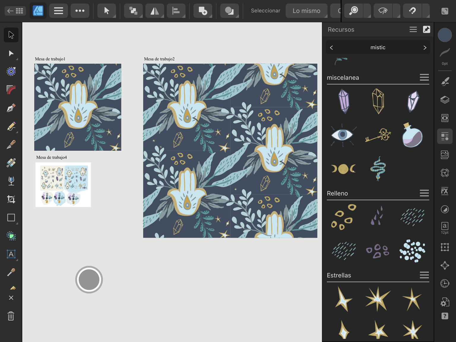Screen dimensions: 456x342
Task: Open the Document hamburger menu
Action: tap(58, 11)
